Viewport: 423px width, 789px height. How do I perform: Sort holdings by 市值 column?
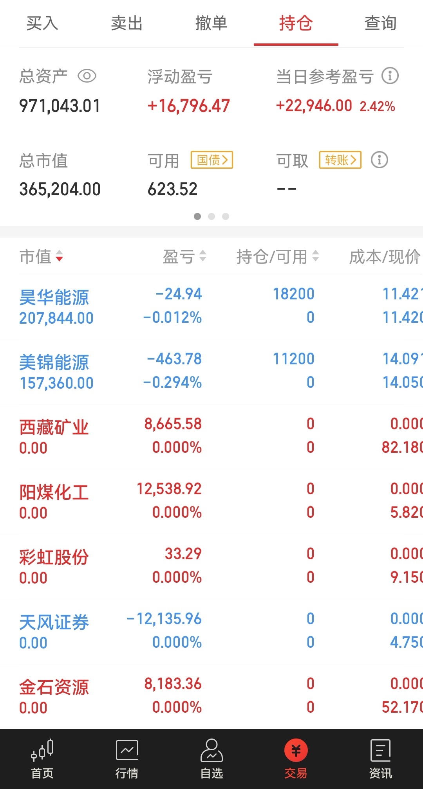point(41,257)
